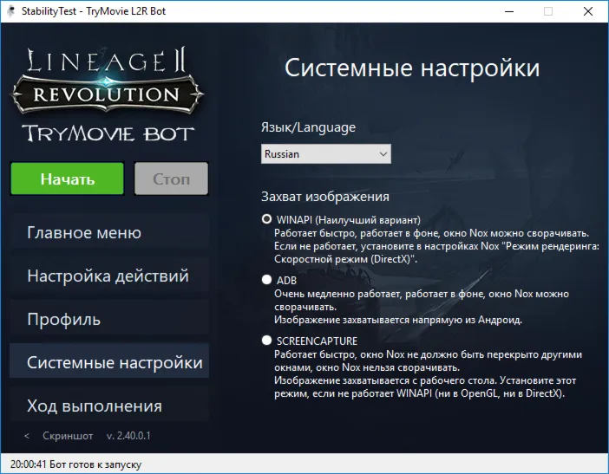Select the ADB capture option
Viewport: 609px width, 474px height.
[x=266, y=279]
